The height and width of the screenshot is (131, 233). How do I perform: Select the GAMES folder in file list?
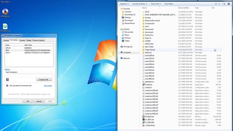(148, 41)
